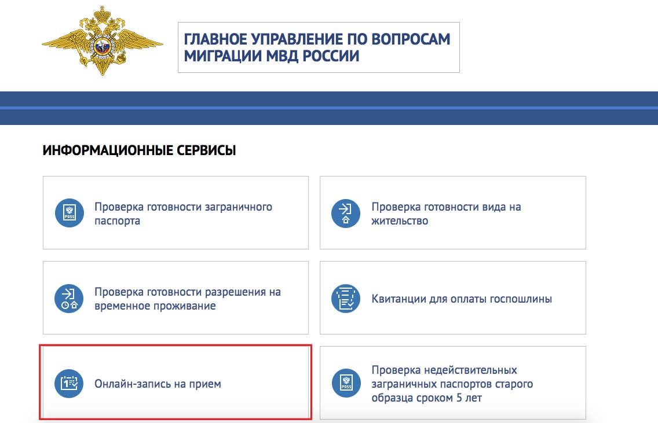Open 'Проверка готовности разрешения на временное проживание'
This screenshot has width=658, height=423.
(x=188, y=299)
